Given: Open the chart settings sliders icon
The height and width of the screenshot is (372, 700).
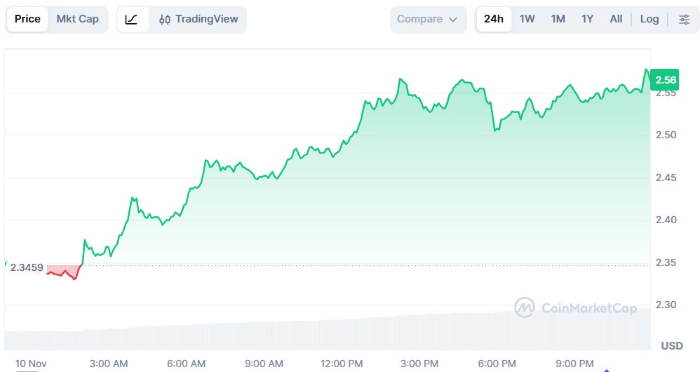Looking at the screenshot, I should tap(684, 19).
